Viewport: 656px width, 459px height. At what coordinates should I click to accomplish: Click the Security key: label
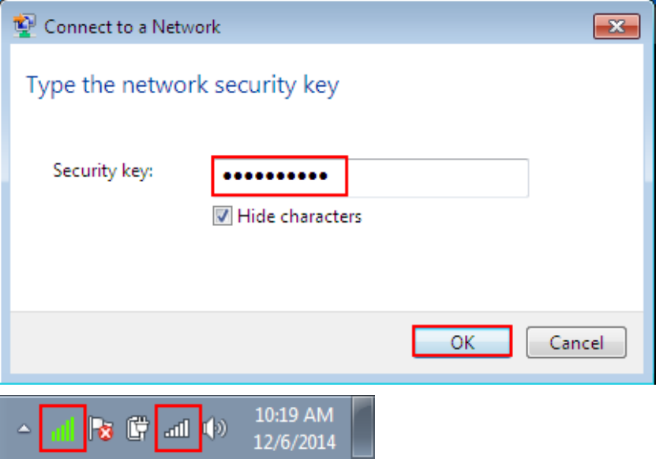(103, 171)
